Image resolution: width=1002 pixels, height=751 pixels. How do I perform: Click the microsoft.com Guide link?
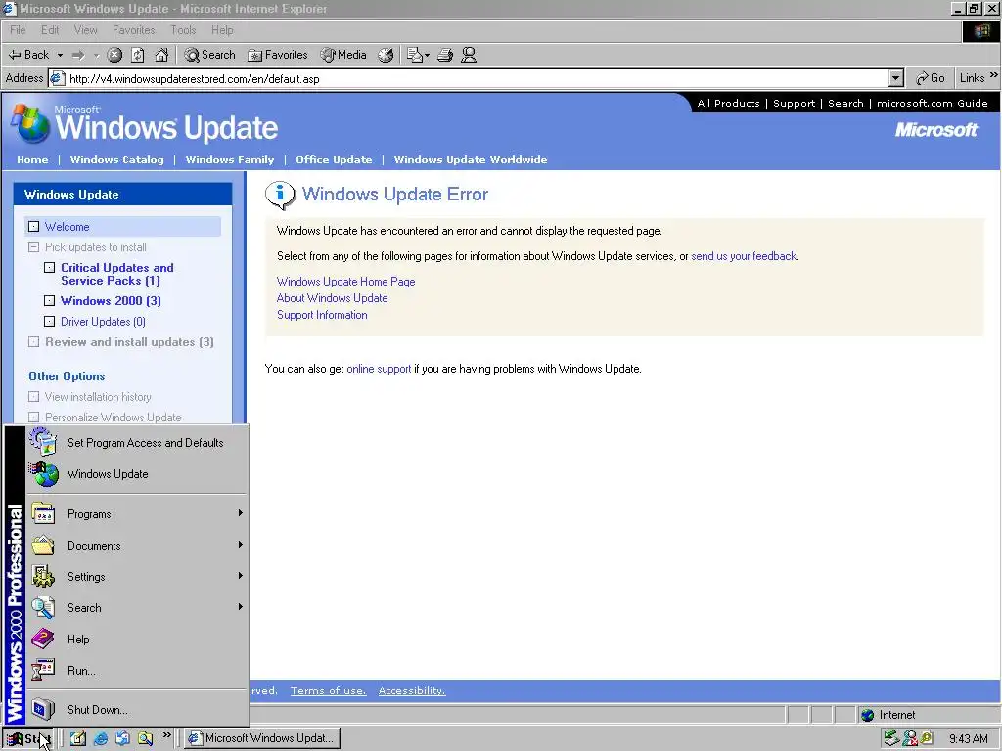[933, 103]
